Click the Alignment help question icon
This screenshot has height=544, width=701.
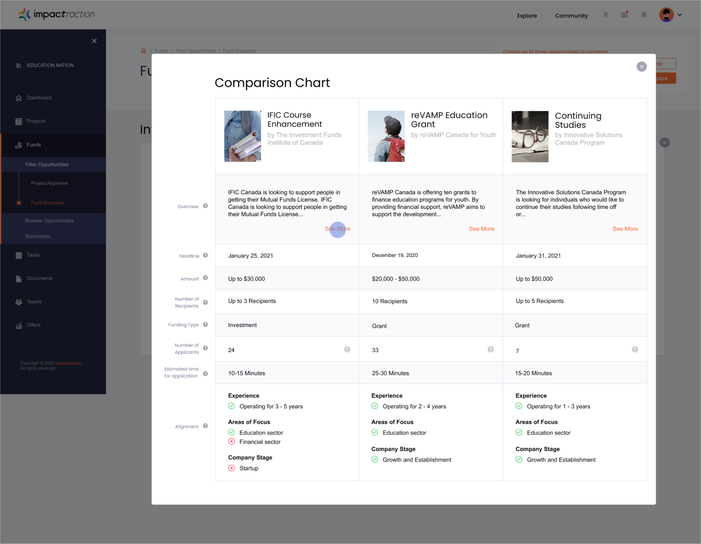[x=206, y=426]
